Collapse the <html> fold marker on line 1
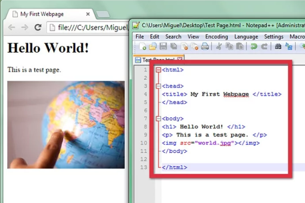 click(159, 70)
